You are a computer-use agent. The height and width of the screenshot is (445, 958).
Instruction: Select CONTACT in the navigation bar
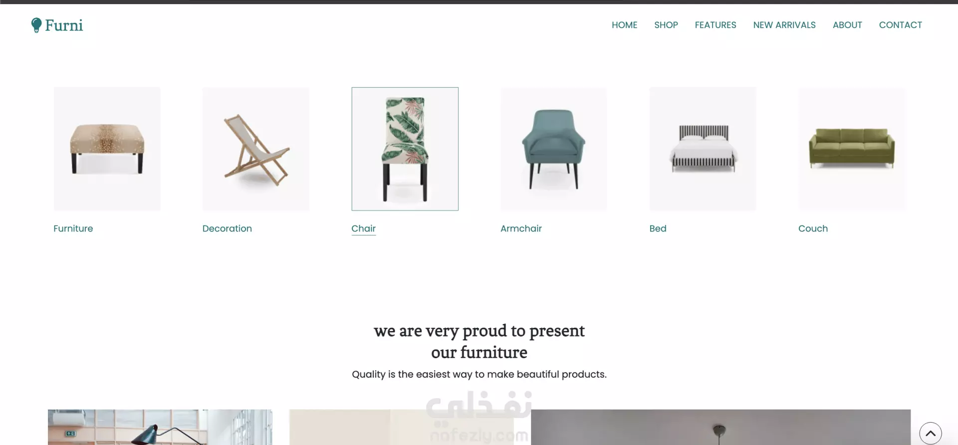pos(901,25)
